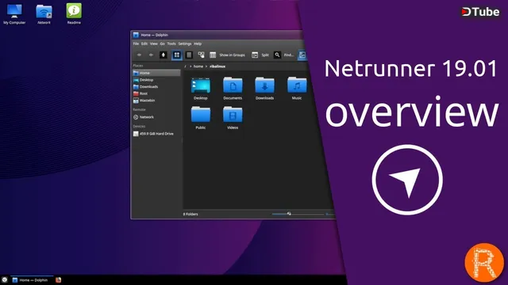The height and width of the screenshot is (285, 508).
Task: Go back using Dolphin's back arrow
Action: [139, 55]
